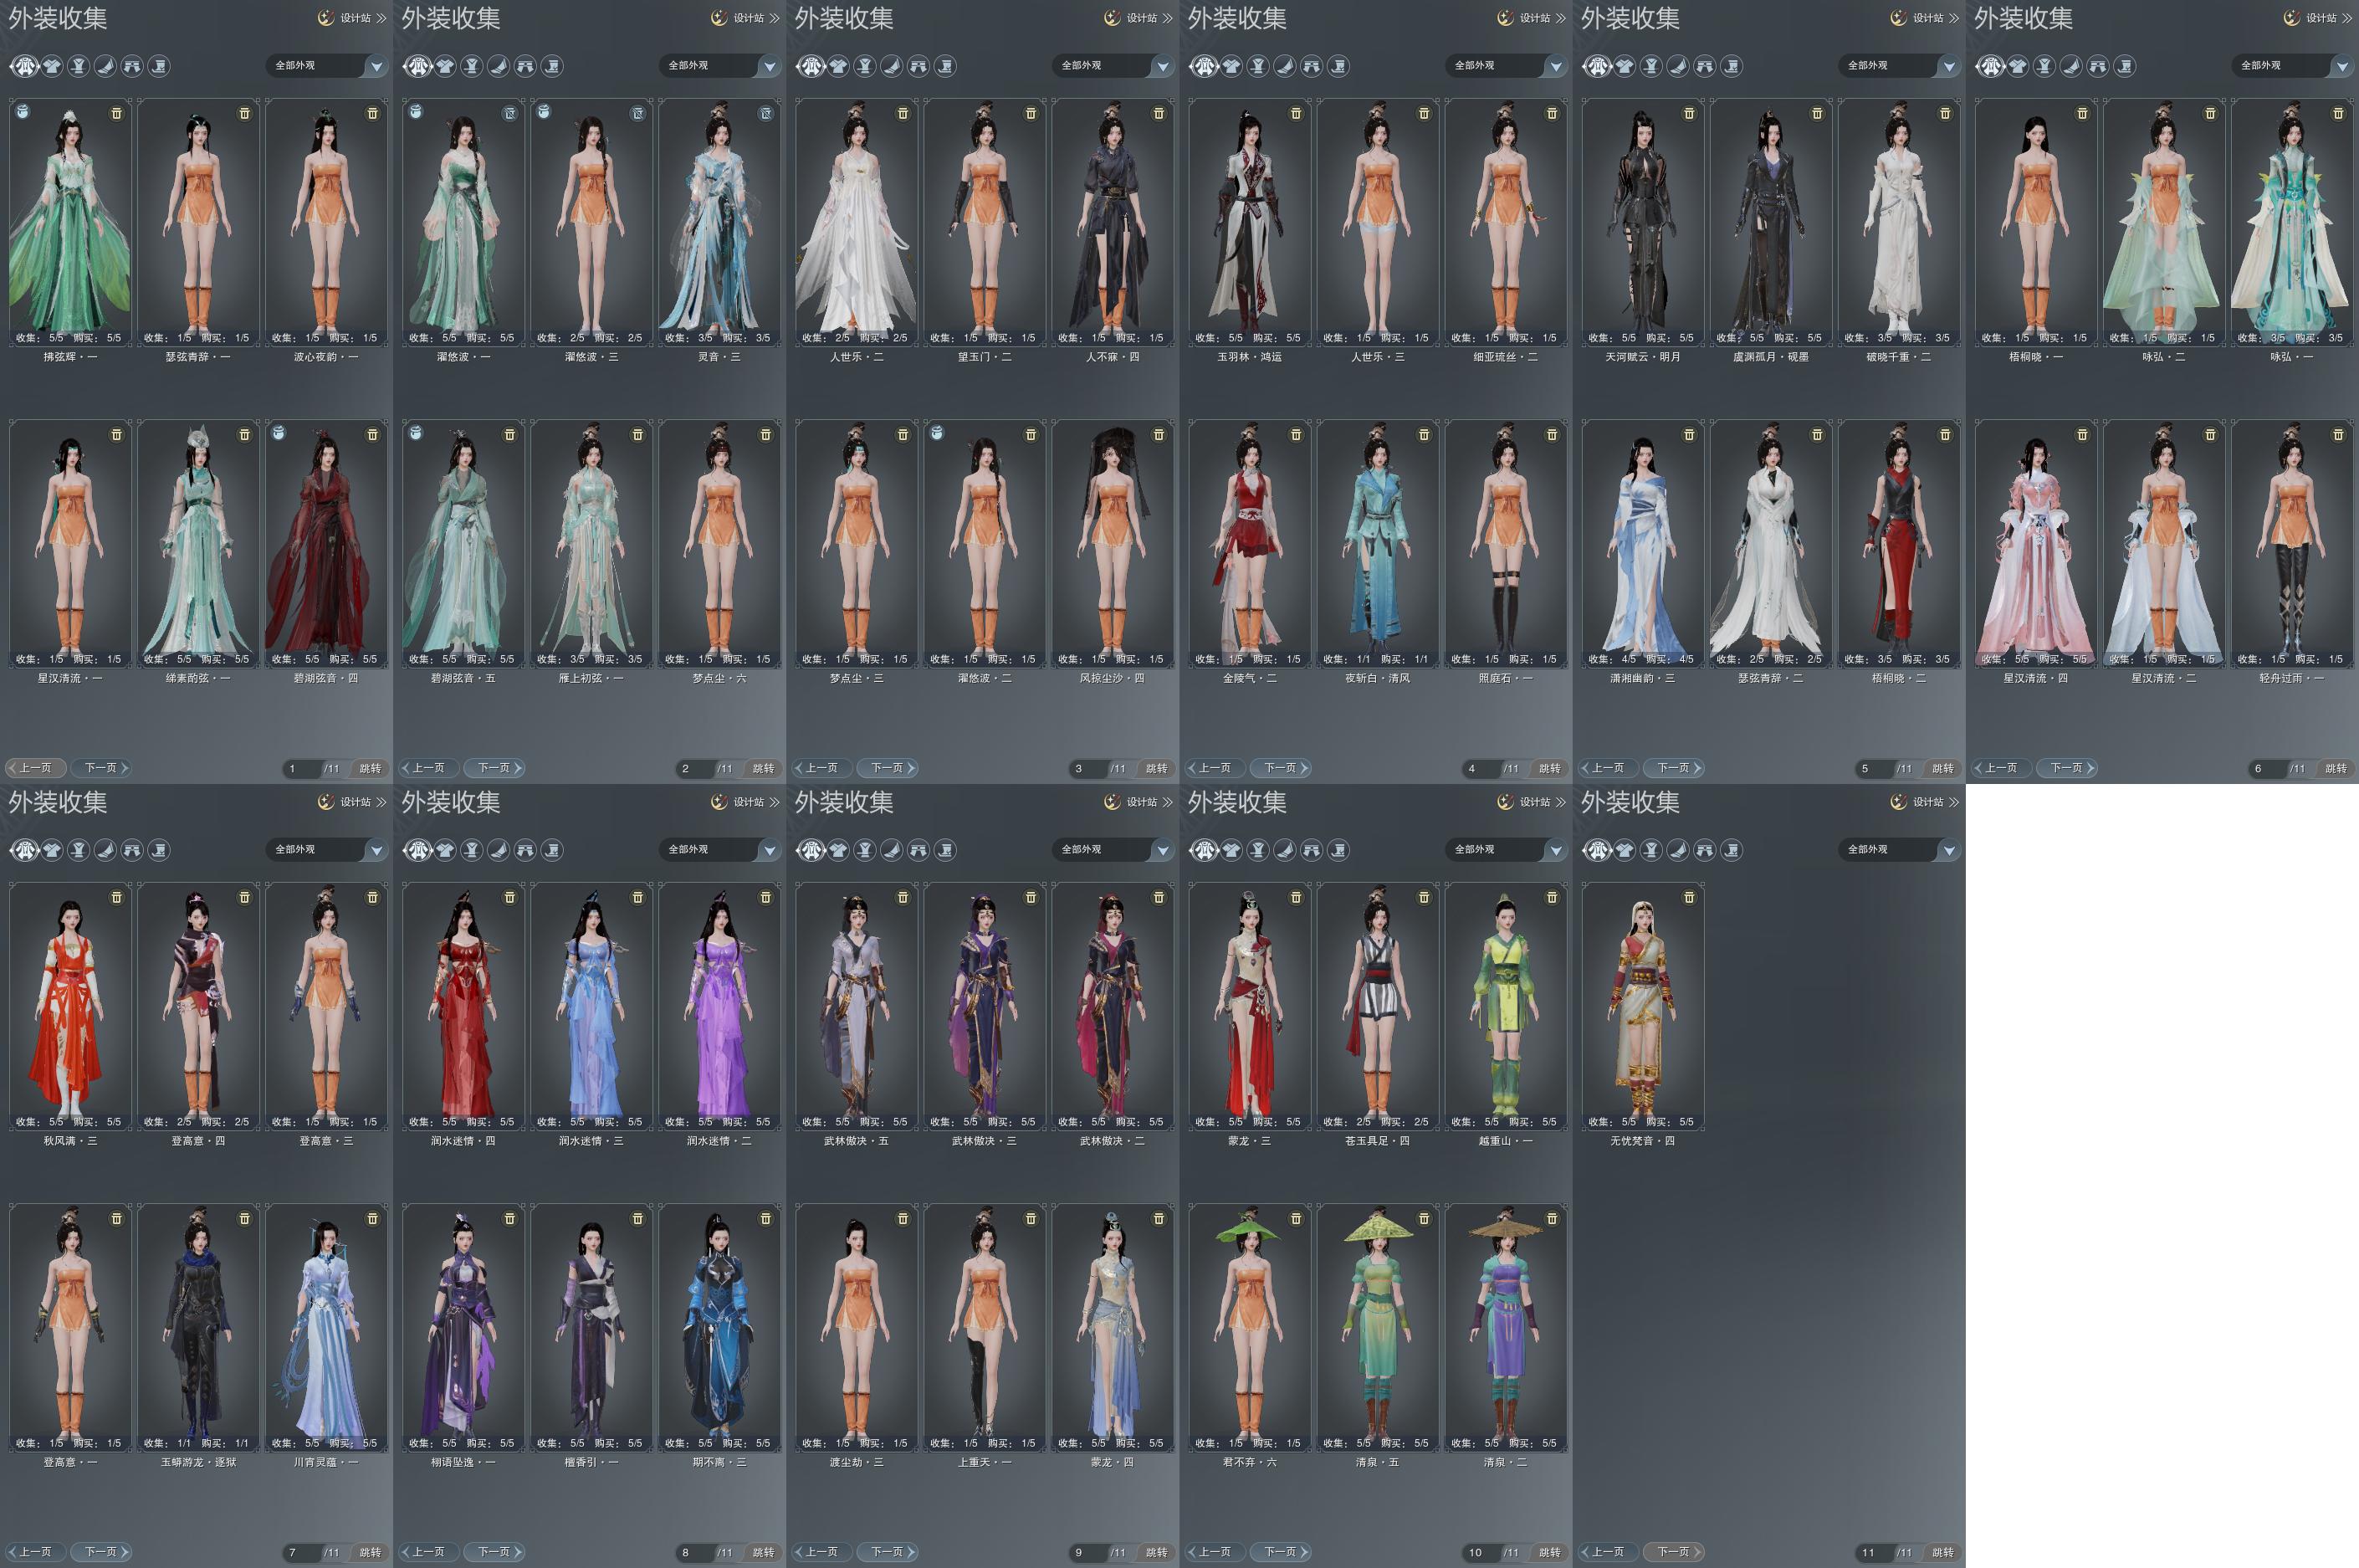Select the 润水迷情·三 blue outfit thumbnail

[x=591, y=1005]
